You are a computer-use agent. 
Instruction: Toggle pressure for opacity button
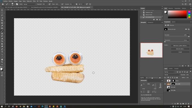click(49, 4)
